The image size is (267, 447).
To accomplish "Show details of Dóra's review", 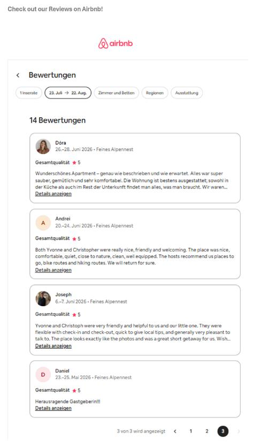I will 54,194.
